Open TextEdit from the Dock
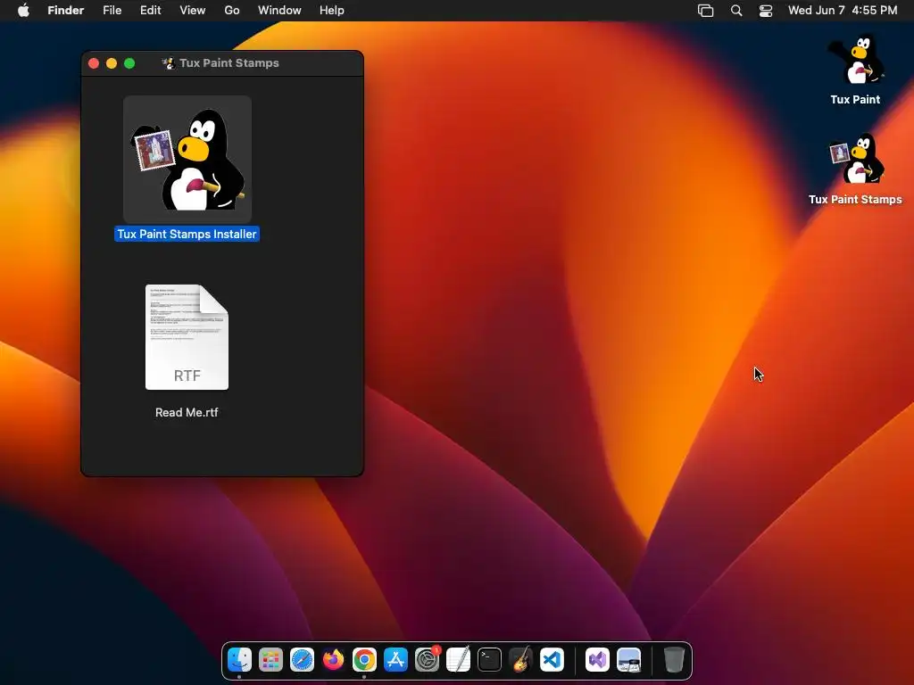This screenshot has height=685, width=914. tap(458, 660)
